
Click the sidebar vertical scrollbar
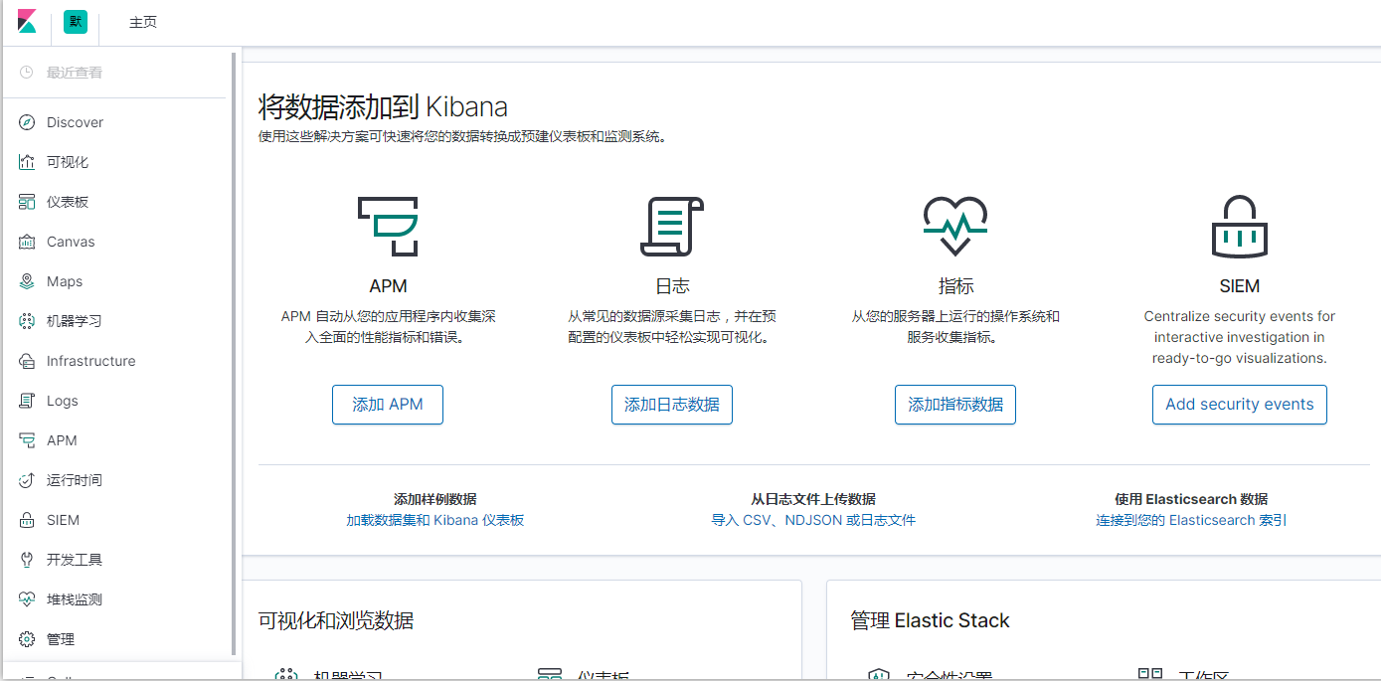[x=235, y=354]
